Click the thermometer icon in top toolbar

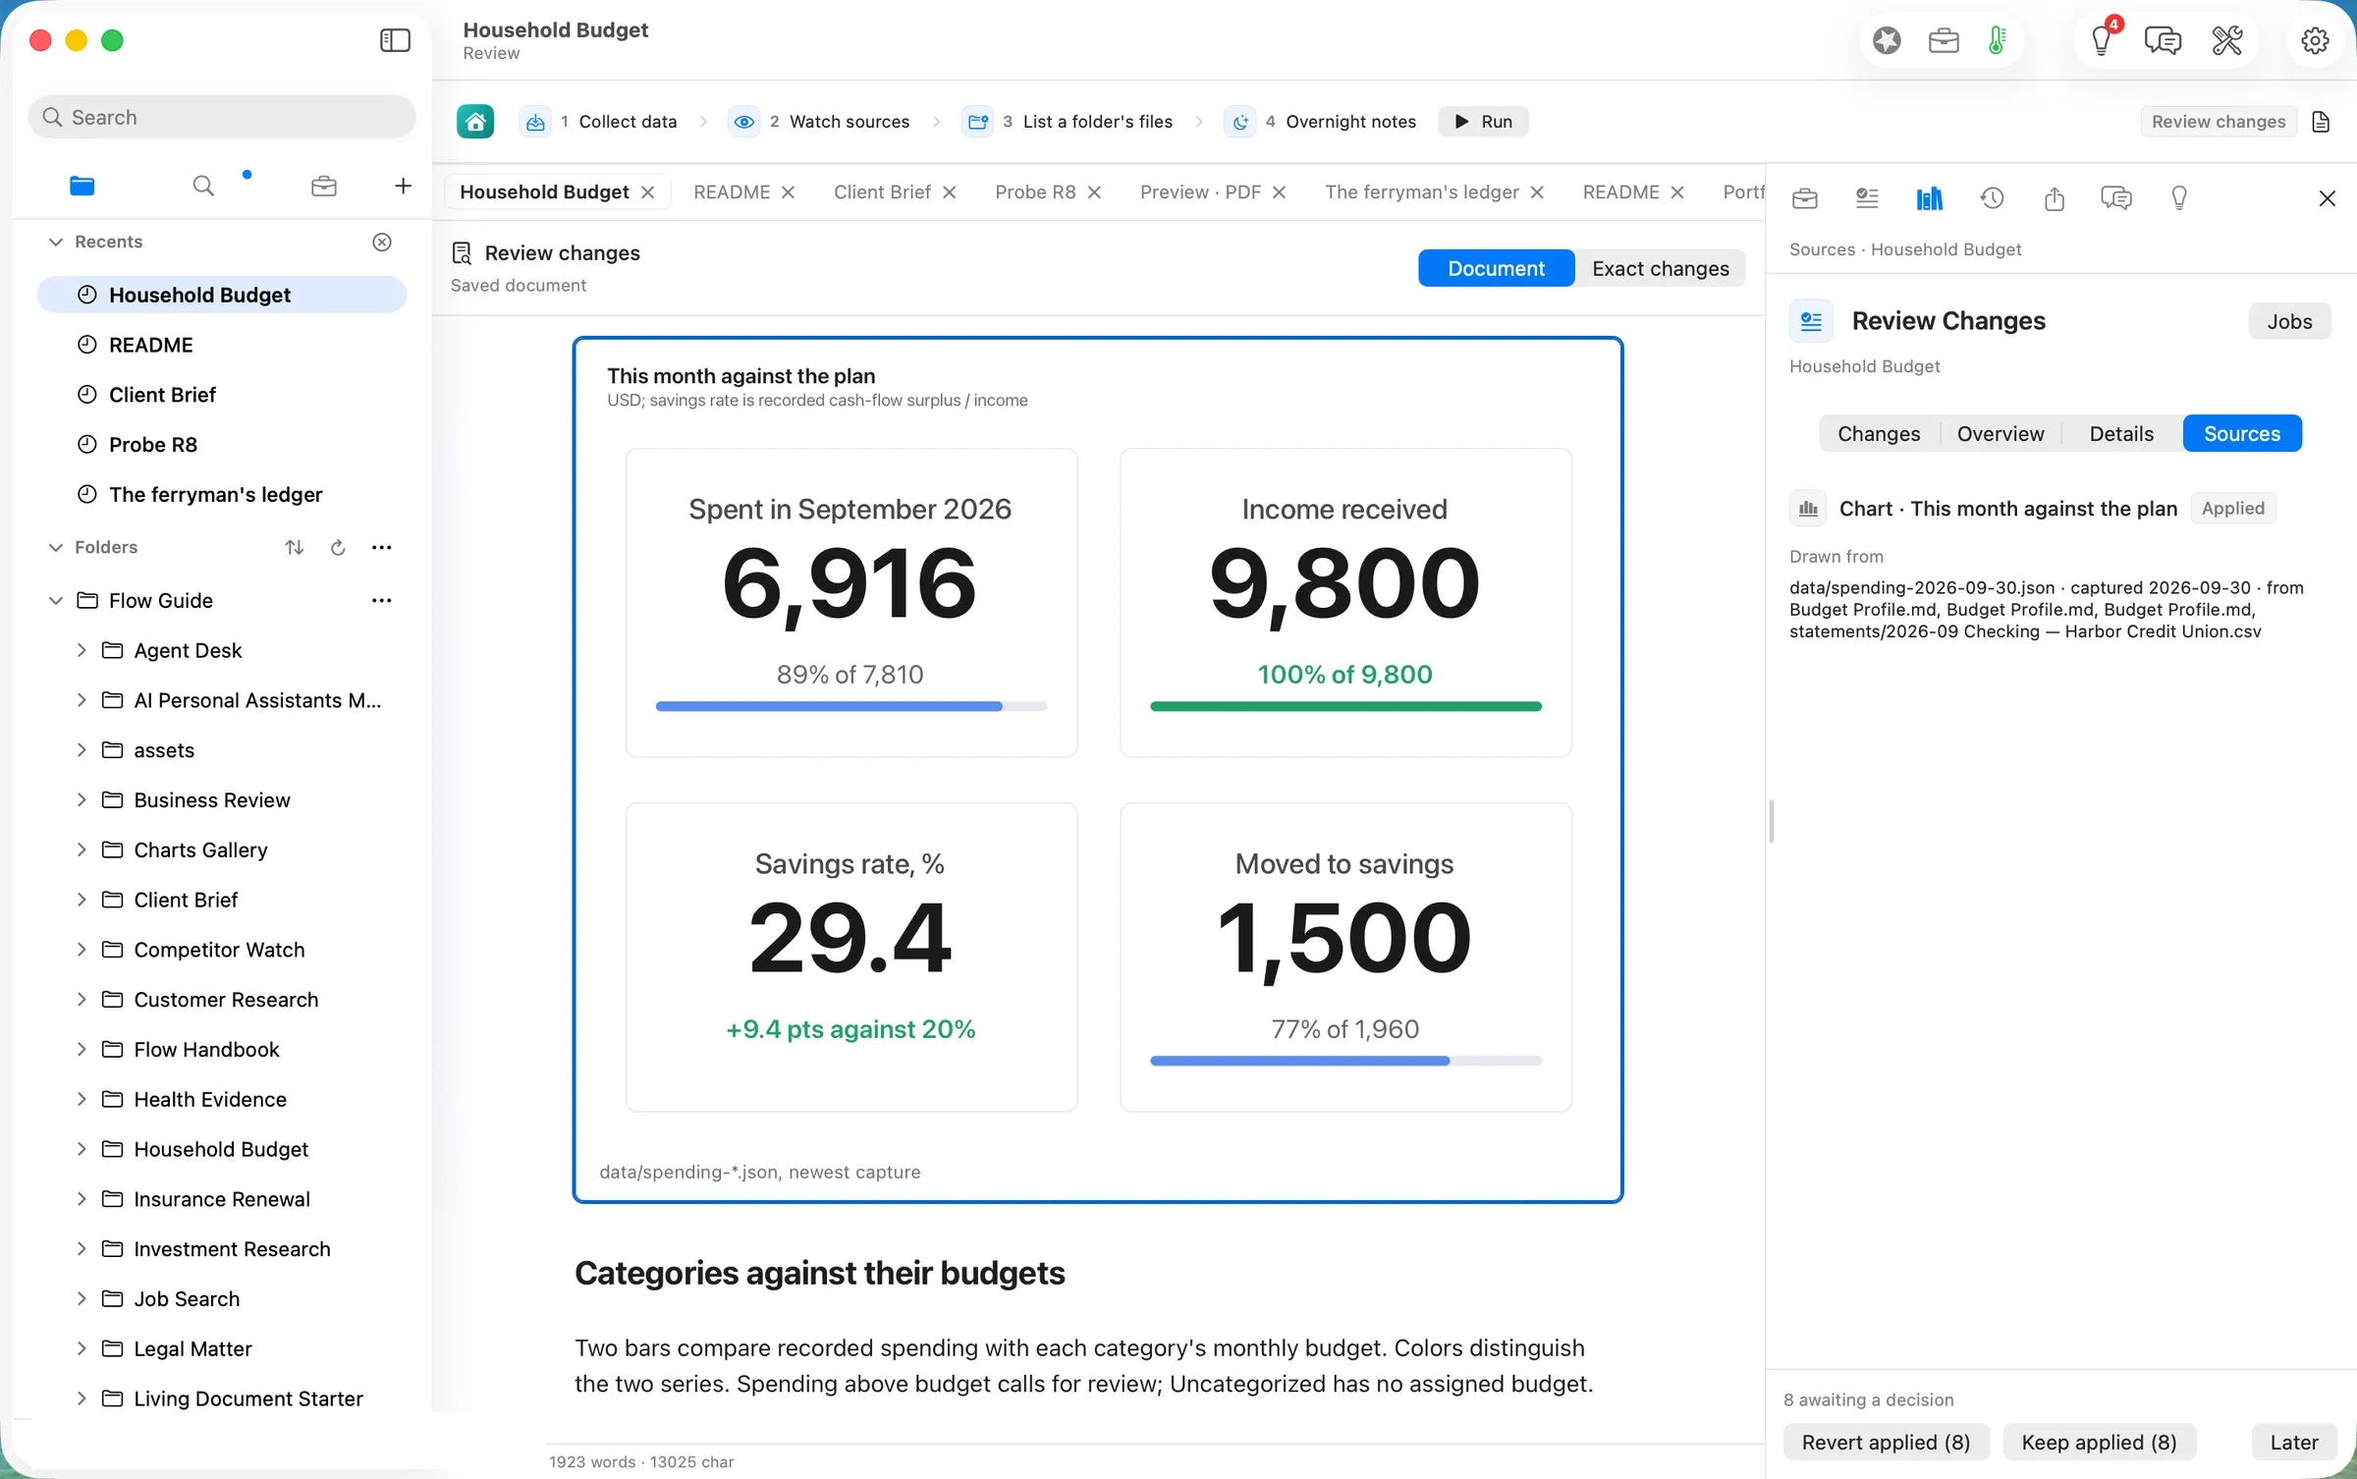point(1997,40)
